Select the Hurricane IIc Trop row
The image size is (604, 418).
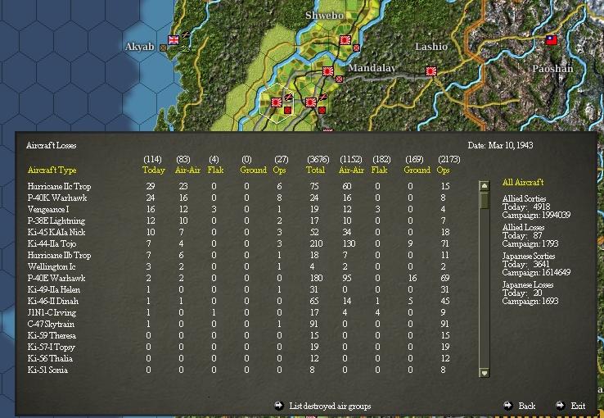[x=238, y=186]
